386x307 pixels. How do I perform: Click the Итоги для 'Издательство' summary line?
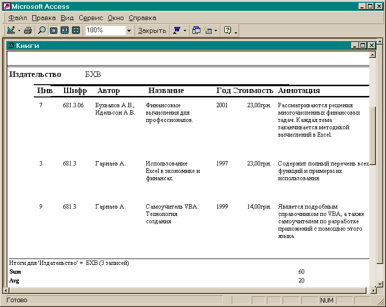[69, 263]
